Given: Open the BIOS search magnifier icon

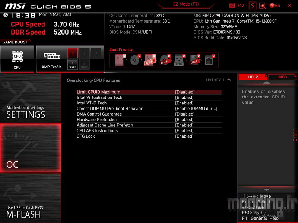Looking at the screenshot, I should tap(263, 6).
